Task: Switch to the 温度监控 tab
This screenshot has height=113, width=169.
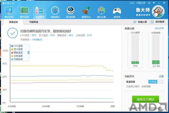Action: click(x=13, y=22)
